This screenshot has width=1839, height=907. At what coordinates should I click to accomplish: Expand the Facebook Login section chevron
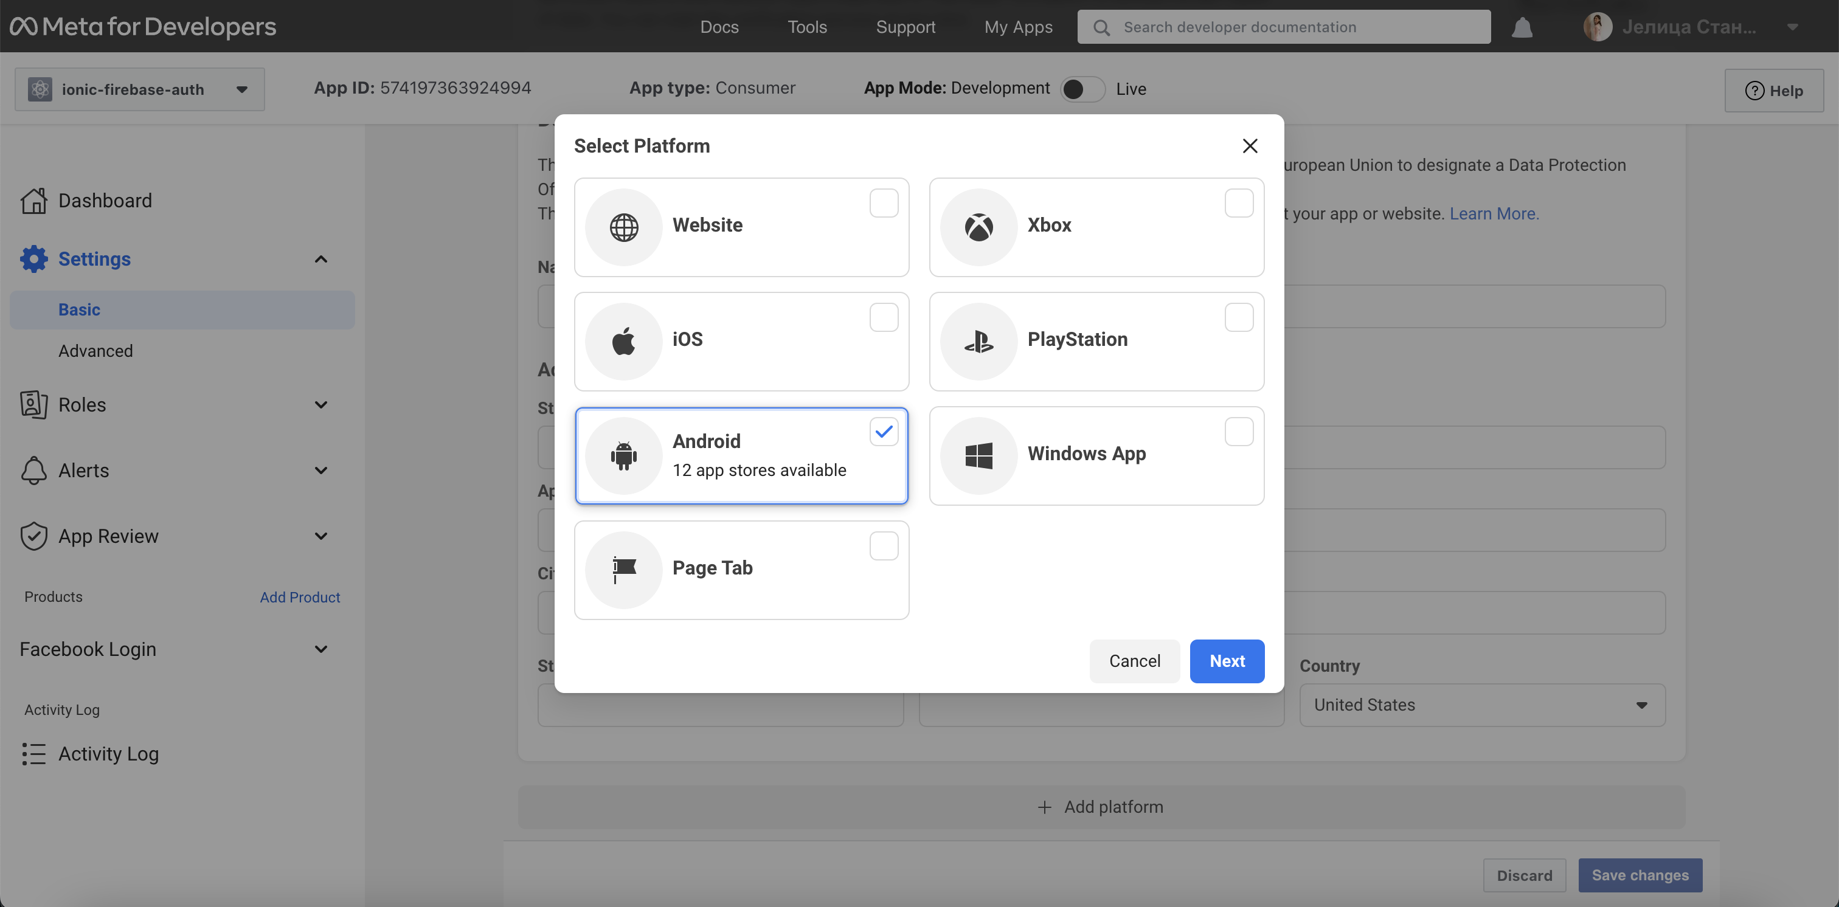(320, 649)
